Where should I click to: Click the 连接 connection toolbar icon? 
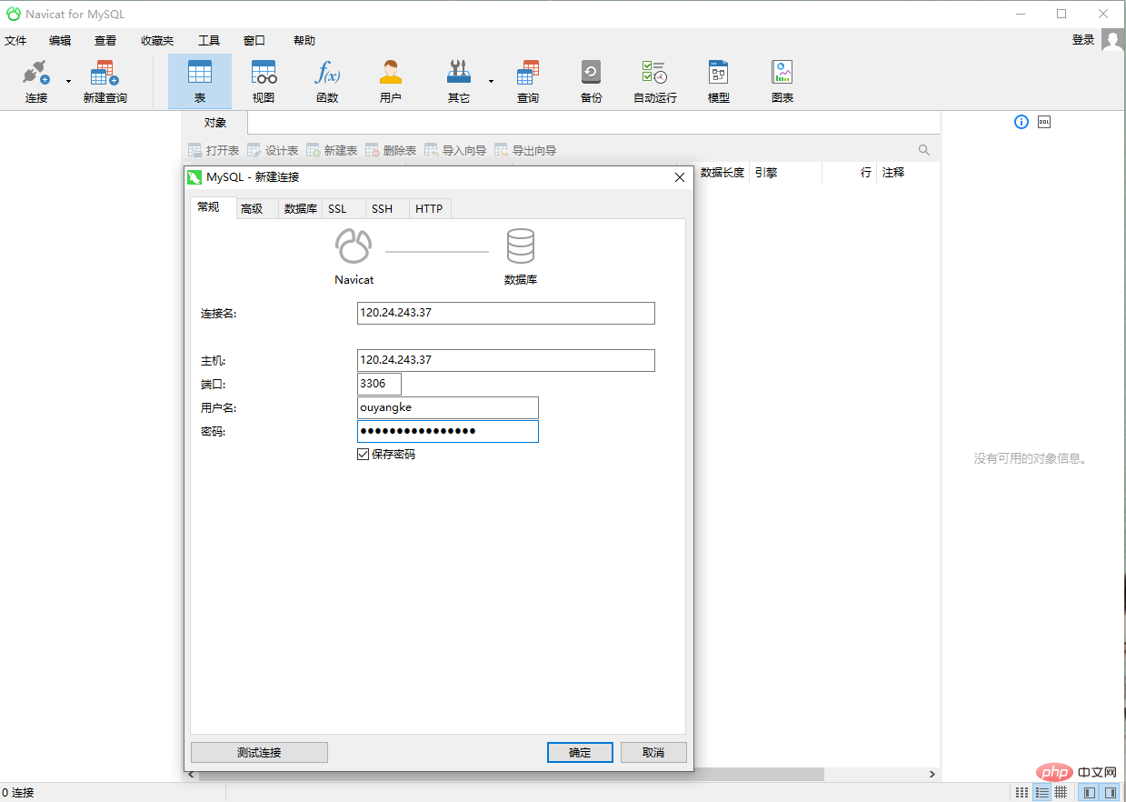35,81
